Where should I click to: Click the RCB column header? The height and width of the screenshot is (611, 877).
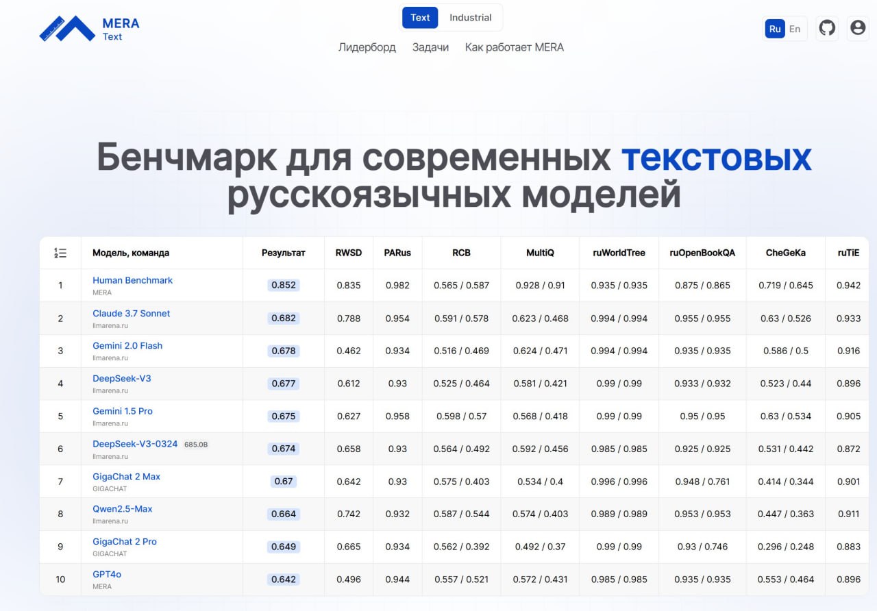(x=462, y=253)
